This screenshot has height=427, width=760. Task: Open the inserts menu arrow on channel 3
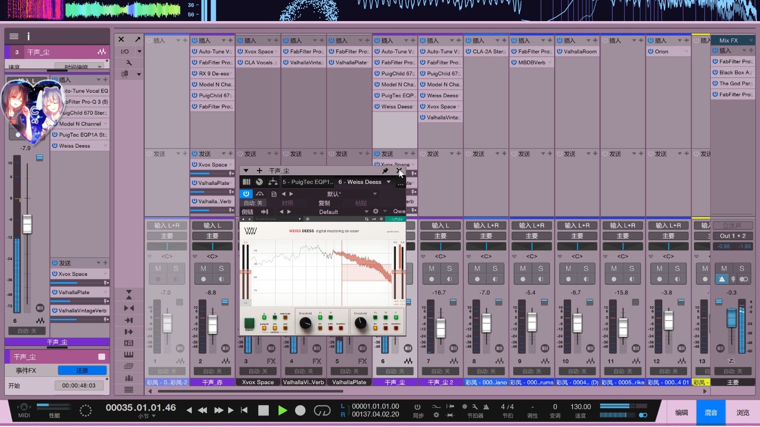[x=270, y=40]
